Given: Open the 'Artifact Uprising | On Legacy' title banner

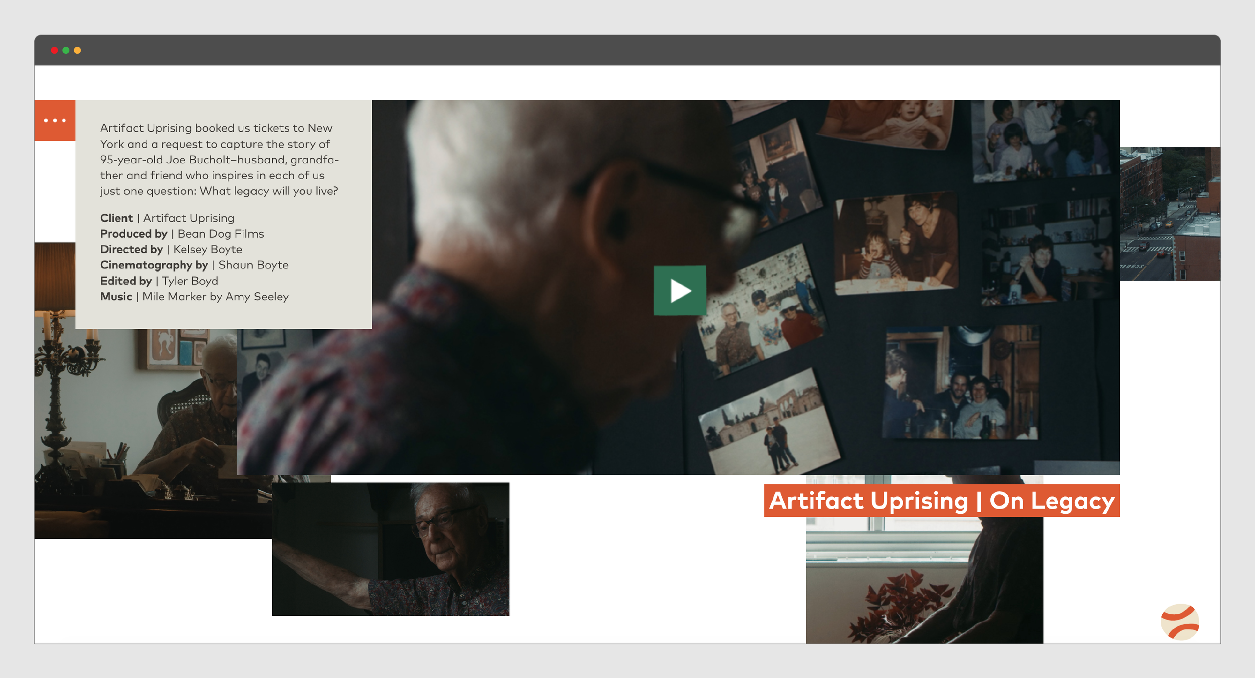Looking at the screenshot, I should [942, 500].
